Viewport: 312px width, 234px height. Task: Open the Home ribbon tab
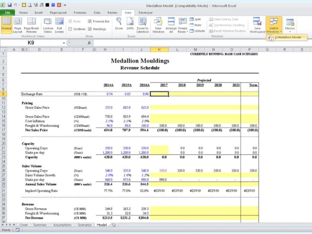point(23,12)
